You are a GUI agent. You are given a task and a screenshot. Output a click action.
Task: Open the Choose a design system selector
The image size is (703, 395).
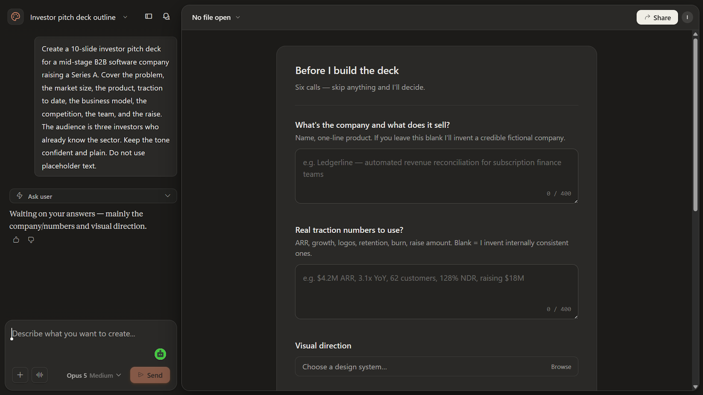tap(436, 366)
